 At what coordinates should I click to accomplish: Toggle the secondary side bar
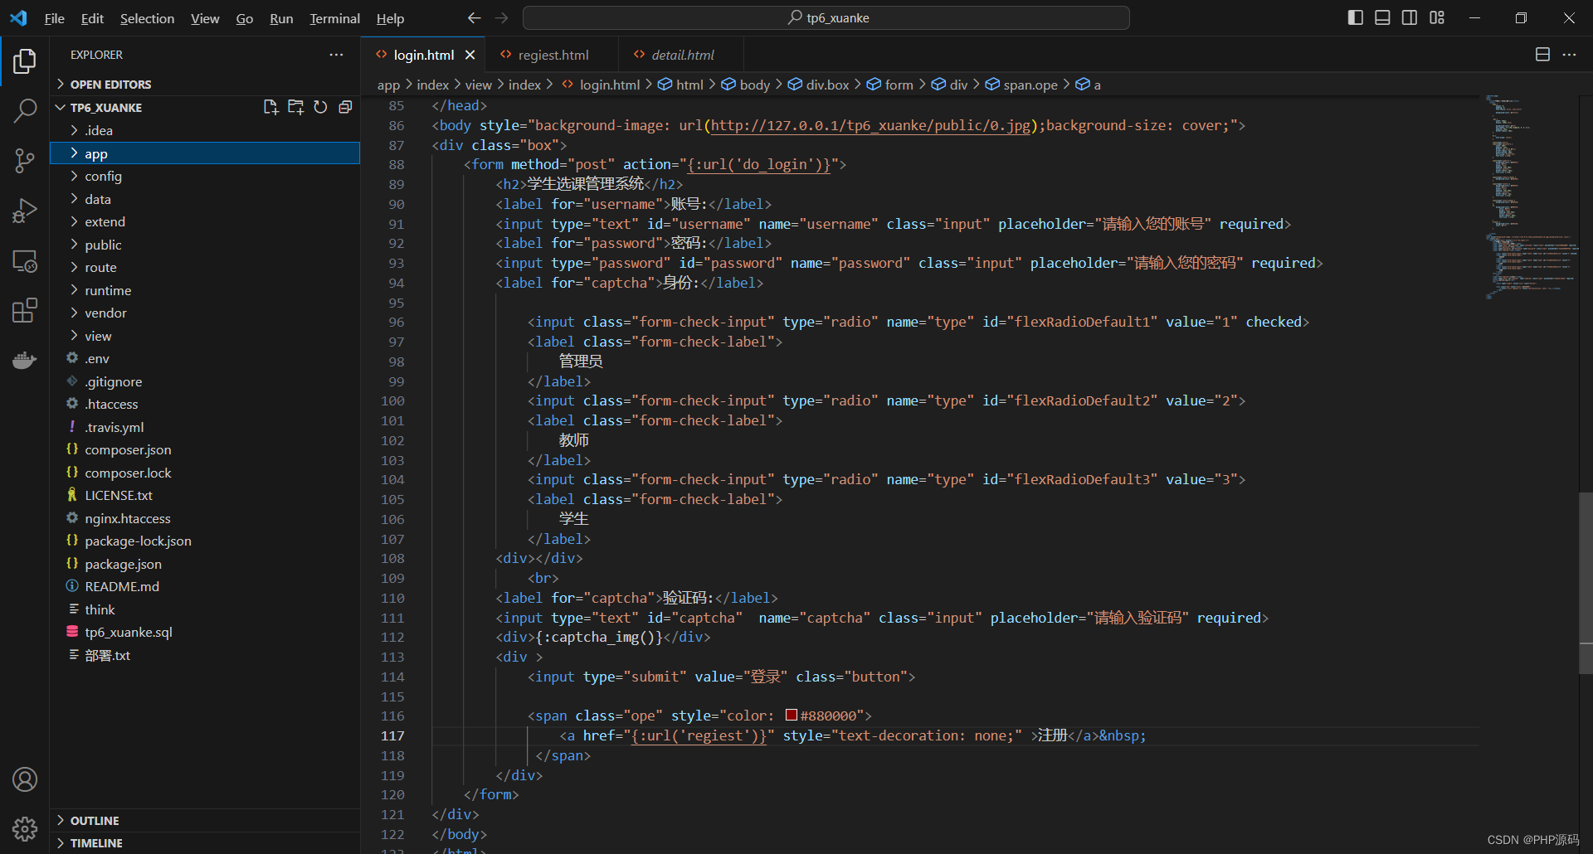coord(1410,17)
